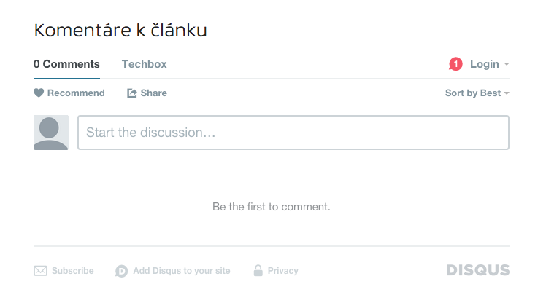Focus the Start the discussion field

tap(293, 133)
